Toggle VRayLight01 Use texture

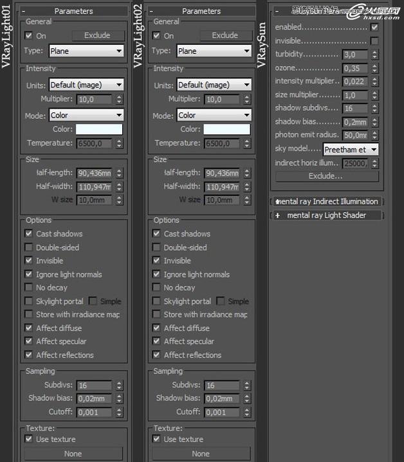(28, 439)
